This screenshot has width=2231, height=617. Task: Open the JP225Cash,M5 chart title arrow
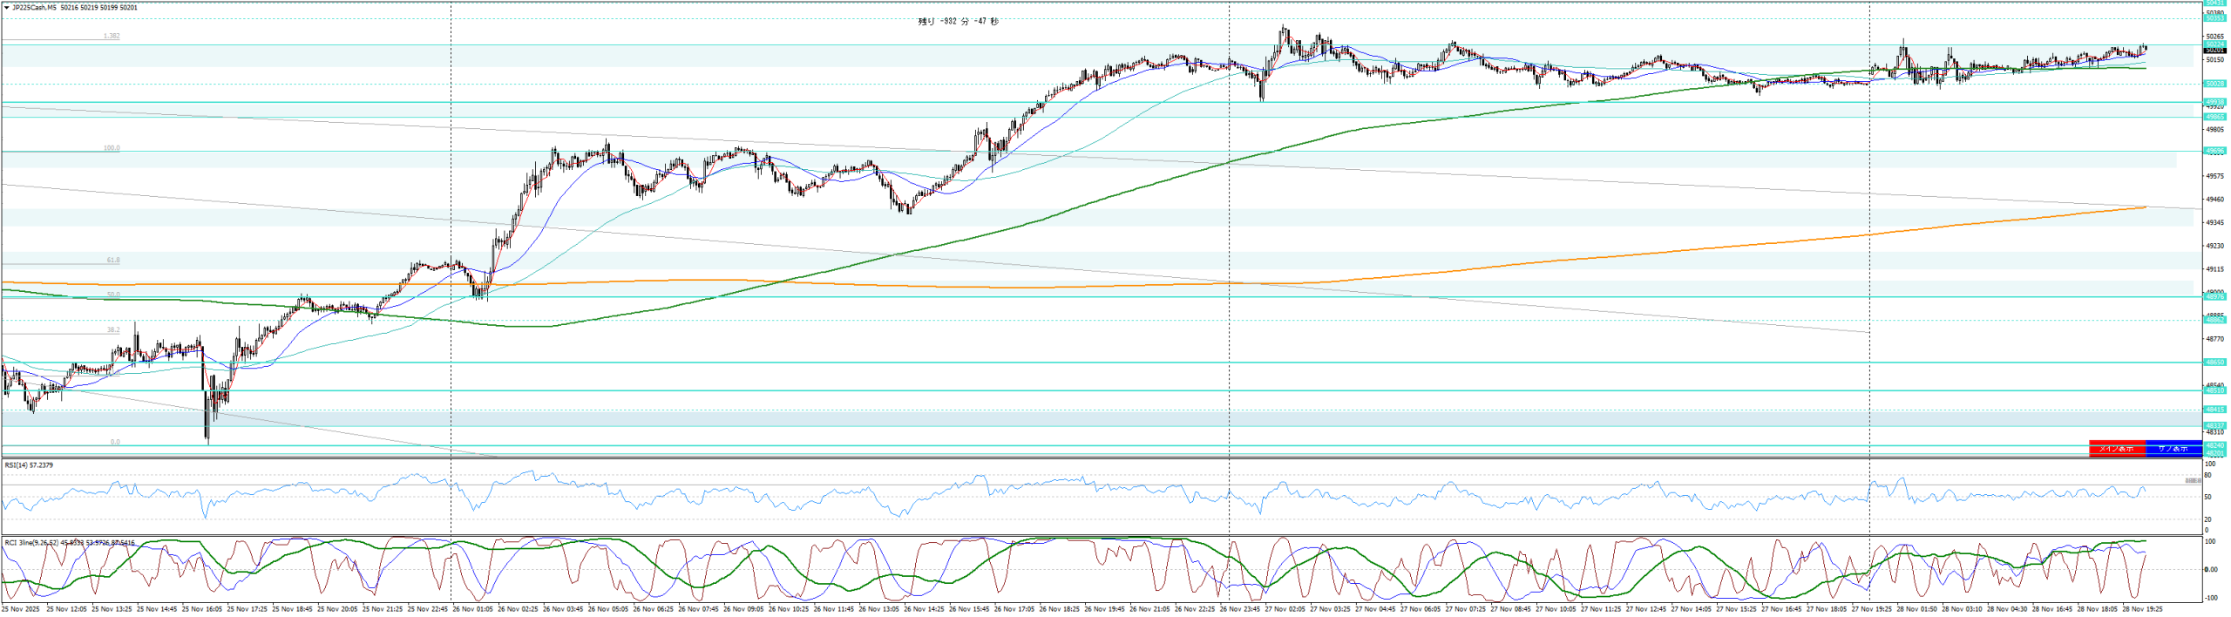click(6, 8)
